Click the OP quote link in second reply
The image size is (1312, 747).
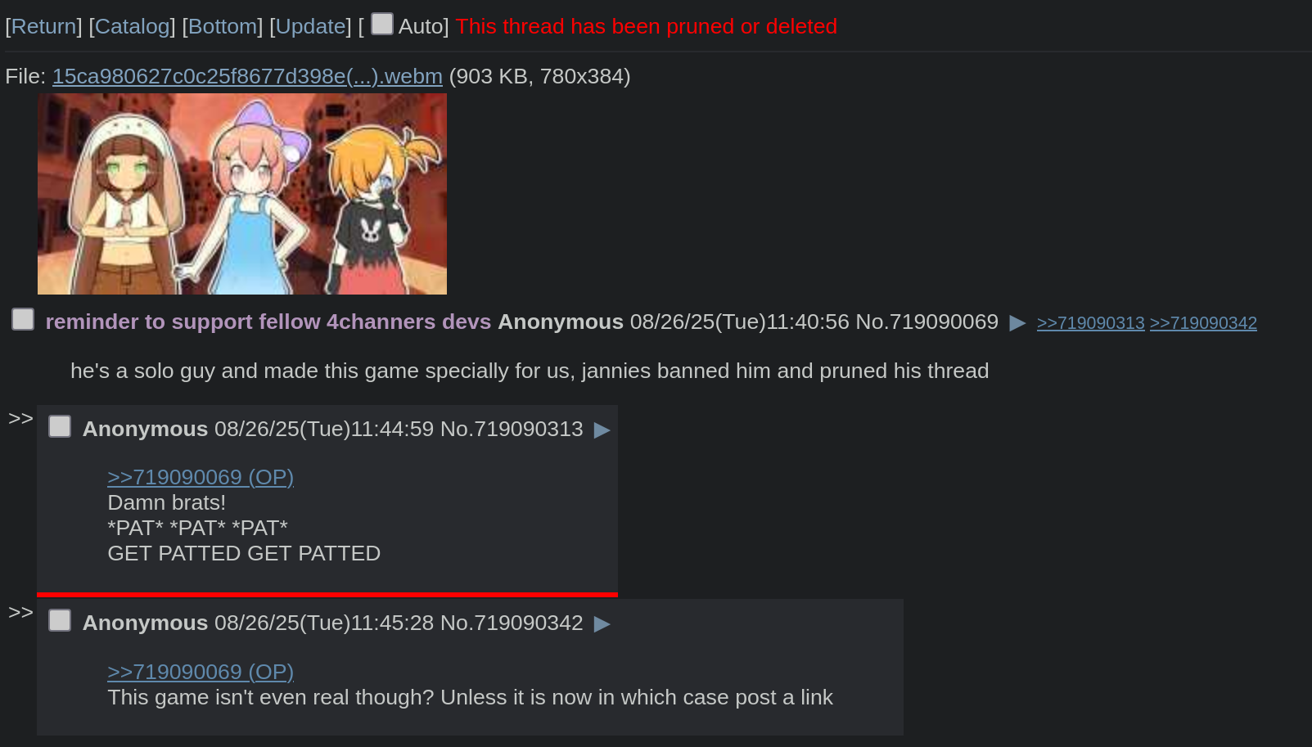201,672
